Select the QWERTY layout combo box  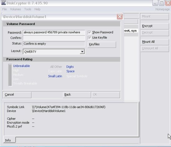point(54,52)
